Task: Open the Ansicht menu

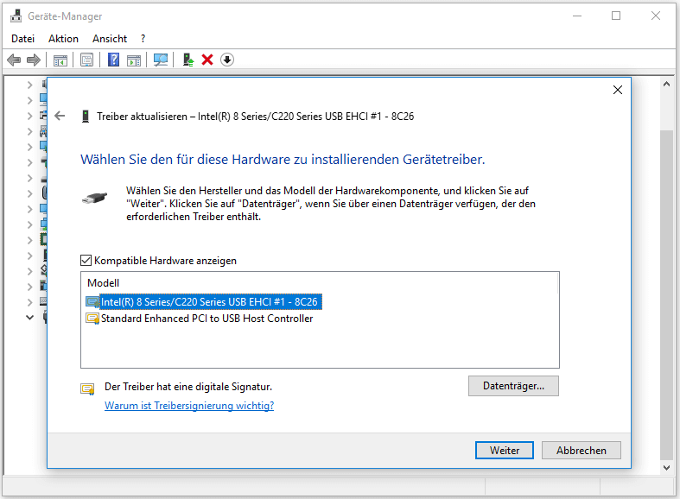Action: point(110,39)
